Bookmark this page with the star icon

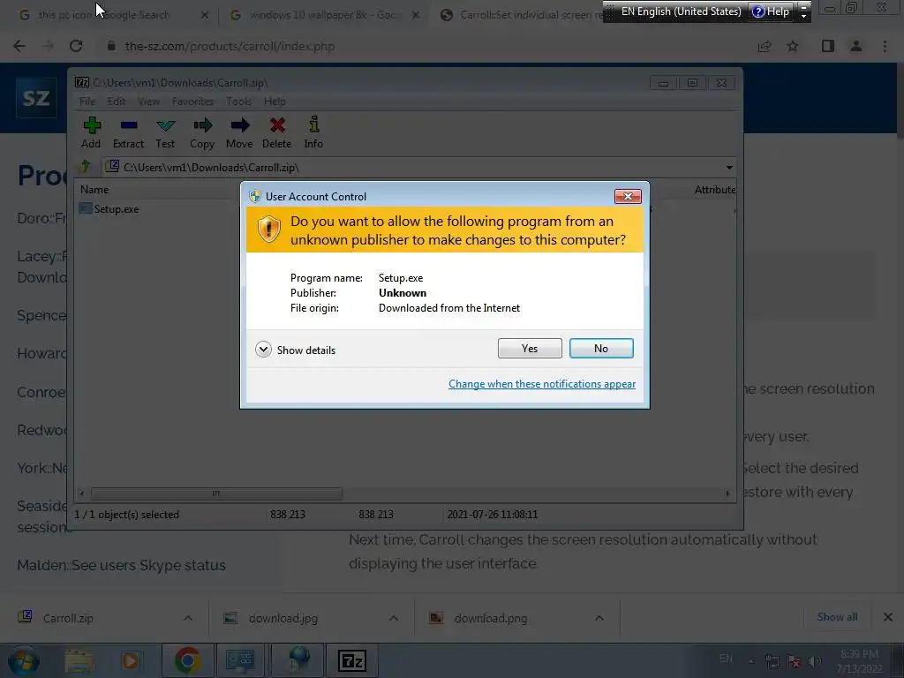793,46
